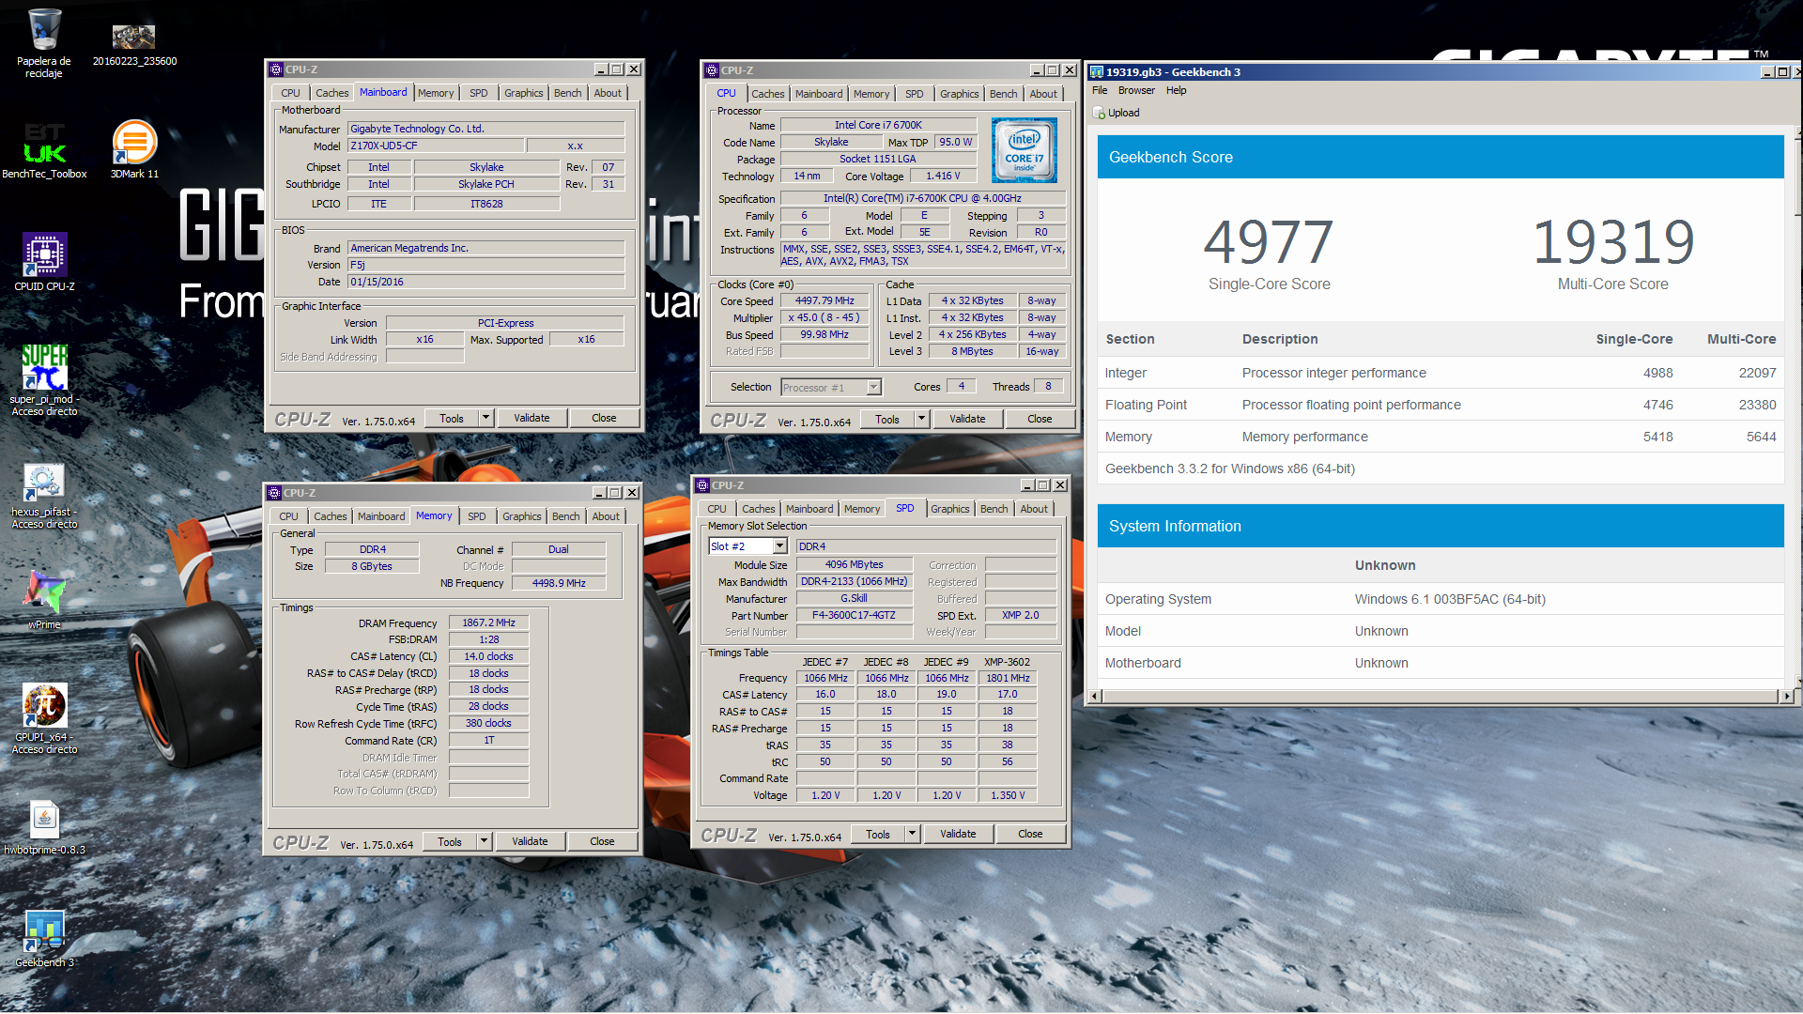Click the Intel Core i7 logo badge
Viewport: 1803px width, 1014px height.
coord(1024,150)
